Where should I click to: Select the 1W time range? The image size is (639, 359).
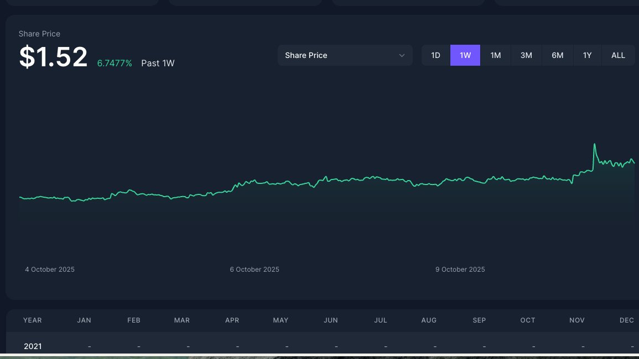[465, 55]
